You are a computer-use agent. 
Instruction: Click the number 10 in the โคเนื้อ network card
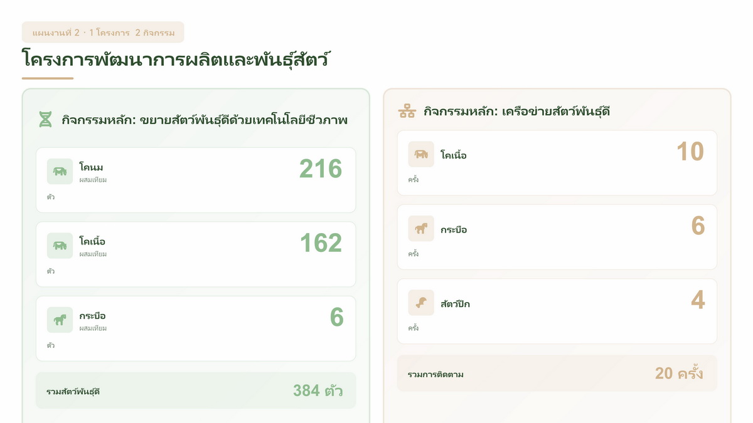pos(690,152)
